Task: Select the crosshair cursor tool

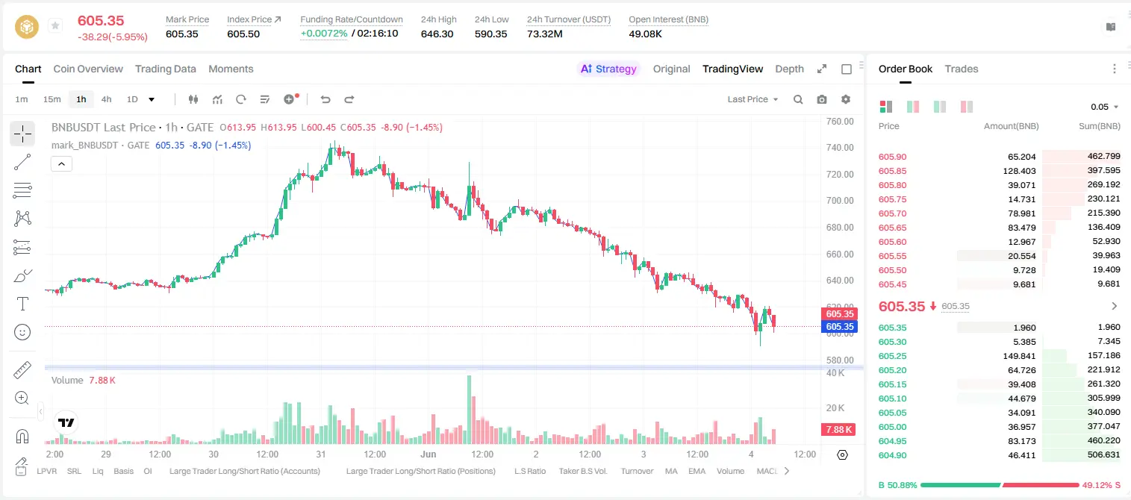Action: coord(22,134)
